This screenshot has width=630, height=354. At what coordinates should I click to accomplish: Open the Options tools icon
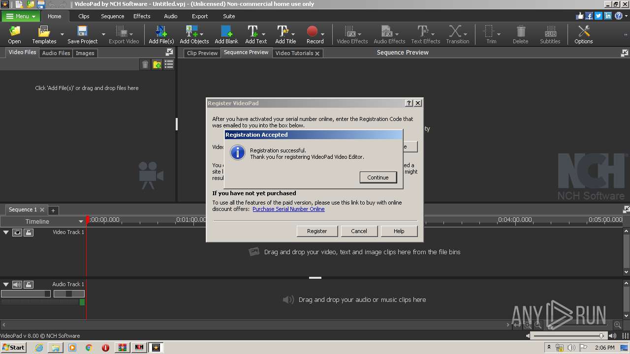pyautogui.click(x=583, y=34)
